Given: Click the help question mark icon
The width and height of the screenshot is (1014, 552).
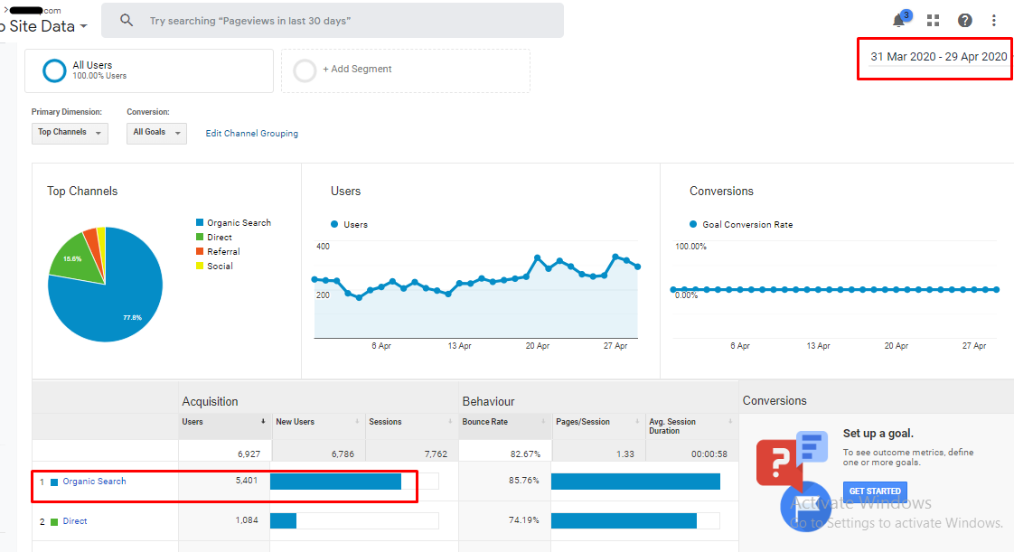Looking at the screenshot, I should tap(965, 21).
